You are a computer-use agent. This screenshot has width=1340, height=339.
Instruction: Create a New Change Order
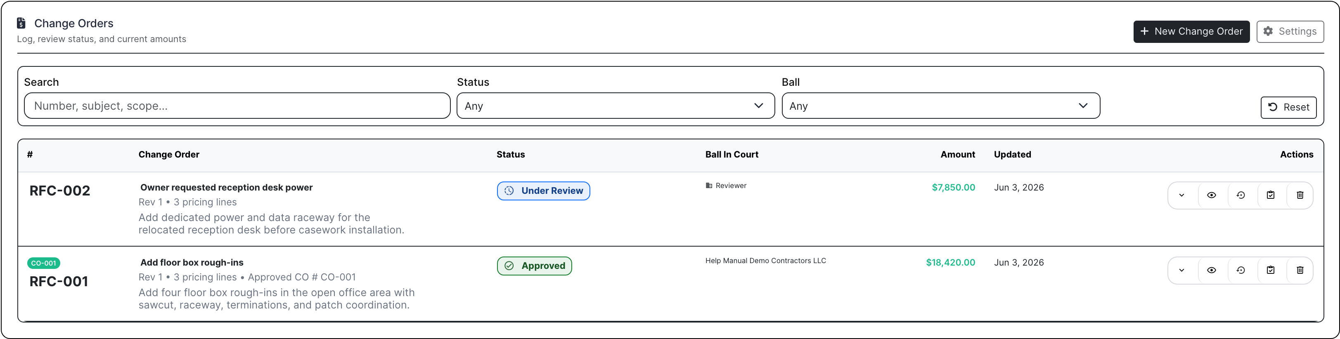(1191, 31)
